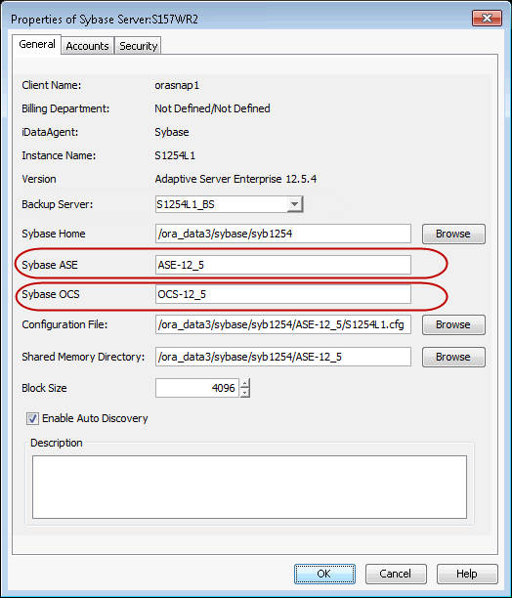Click inside the Description text area

[x=249, y=487]
